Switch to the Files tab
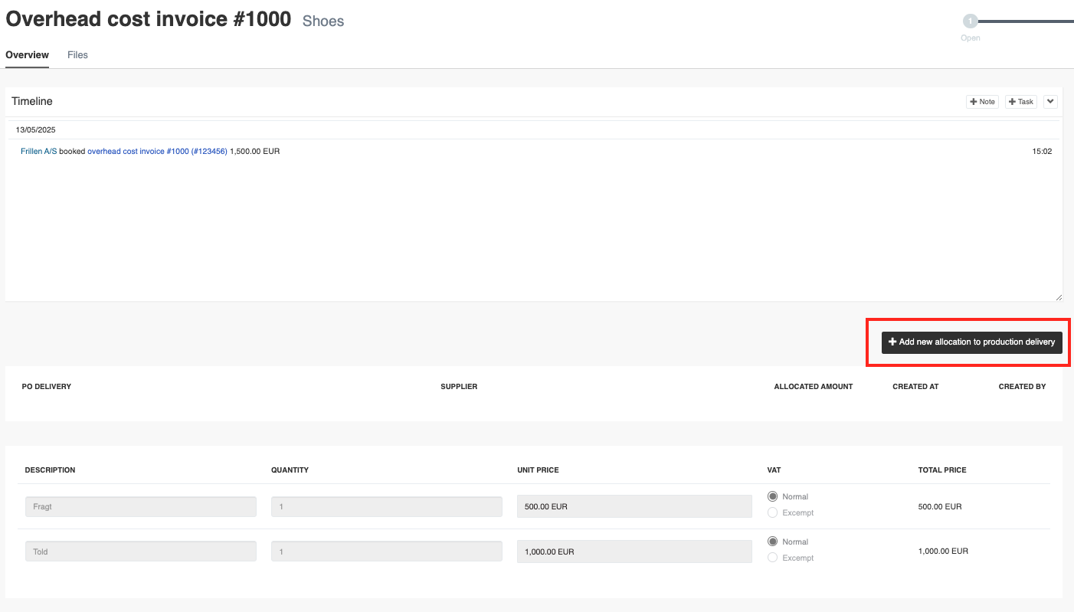 point(77,55)
